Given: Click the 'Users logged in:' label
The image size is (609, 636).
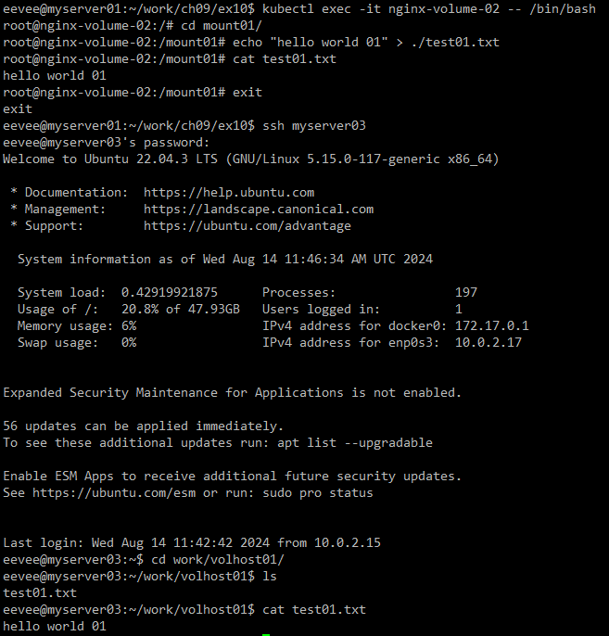Looking at the screenshot, I should point(321,309).
